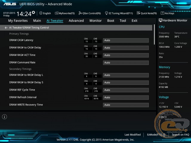The height and width of the screenshot is (143, 191).
Task: Select DRAM Command Rate label
Action: pyautogui.click(x=22, y=62)
